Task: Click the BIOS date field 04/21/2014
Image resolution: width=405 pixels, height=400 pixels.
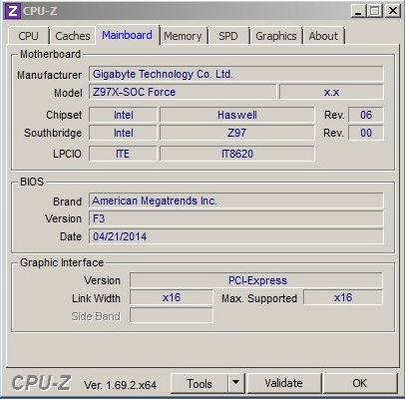Action: (236, 236)
